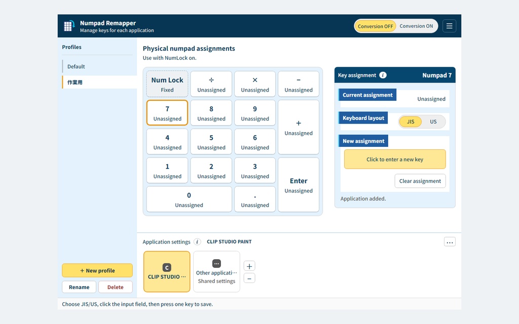
Task: Click the fixed Num Lock key
Action: tap(167, 84)
